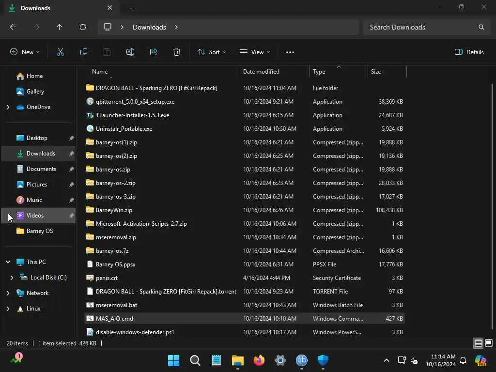This screenshot has width=496, height=372.
Task: Open Settings gear on the taskbar
Action: click(280, 360)
